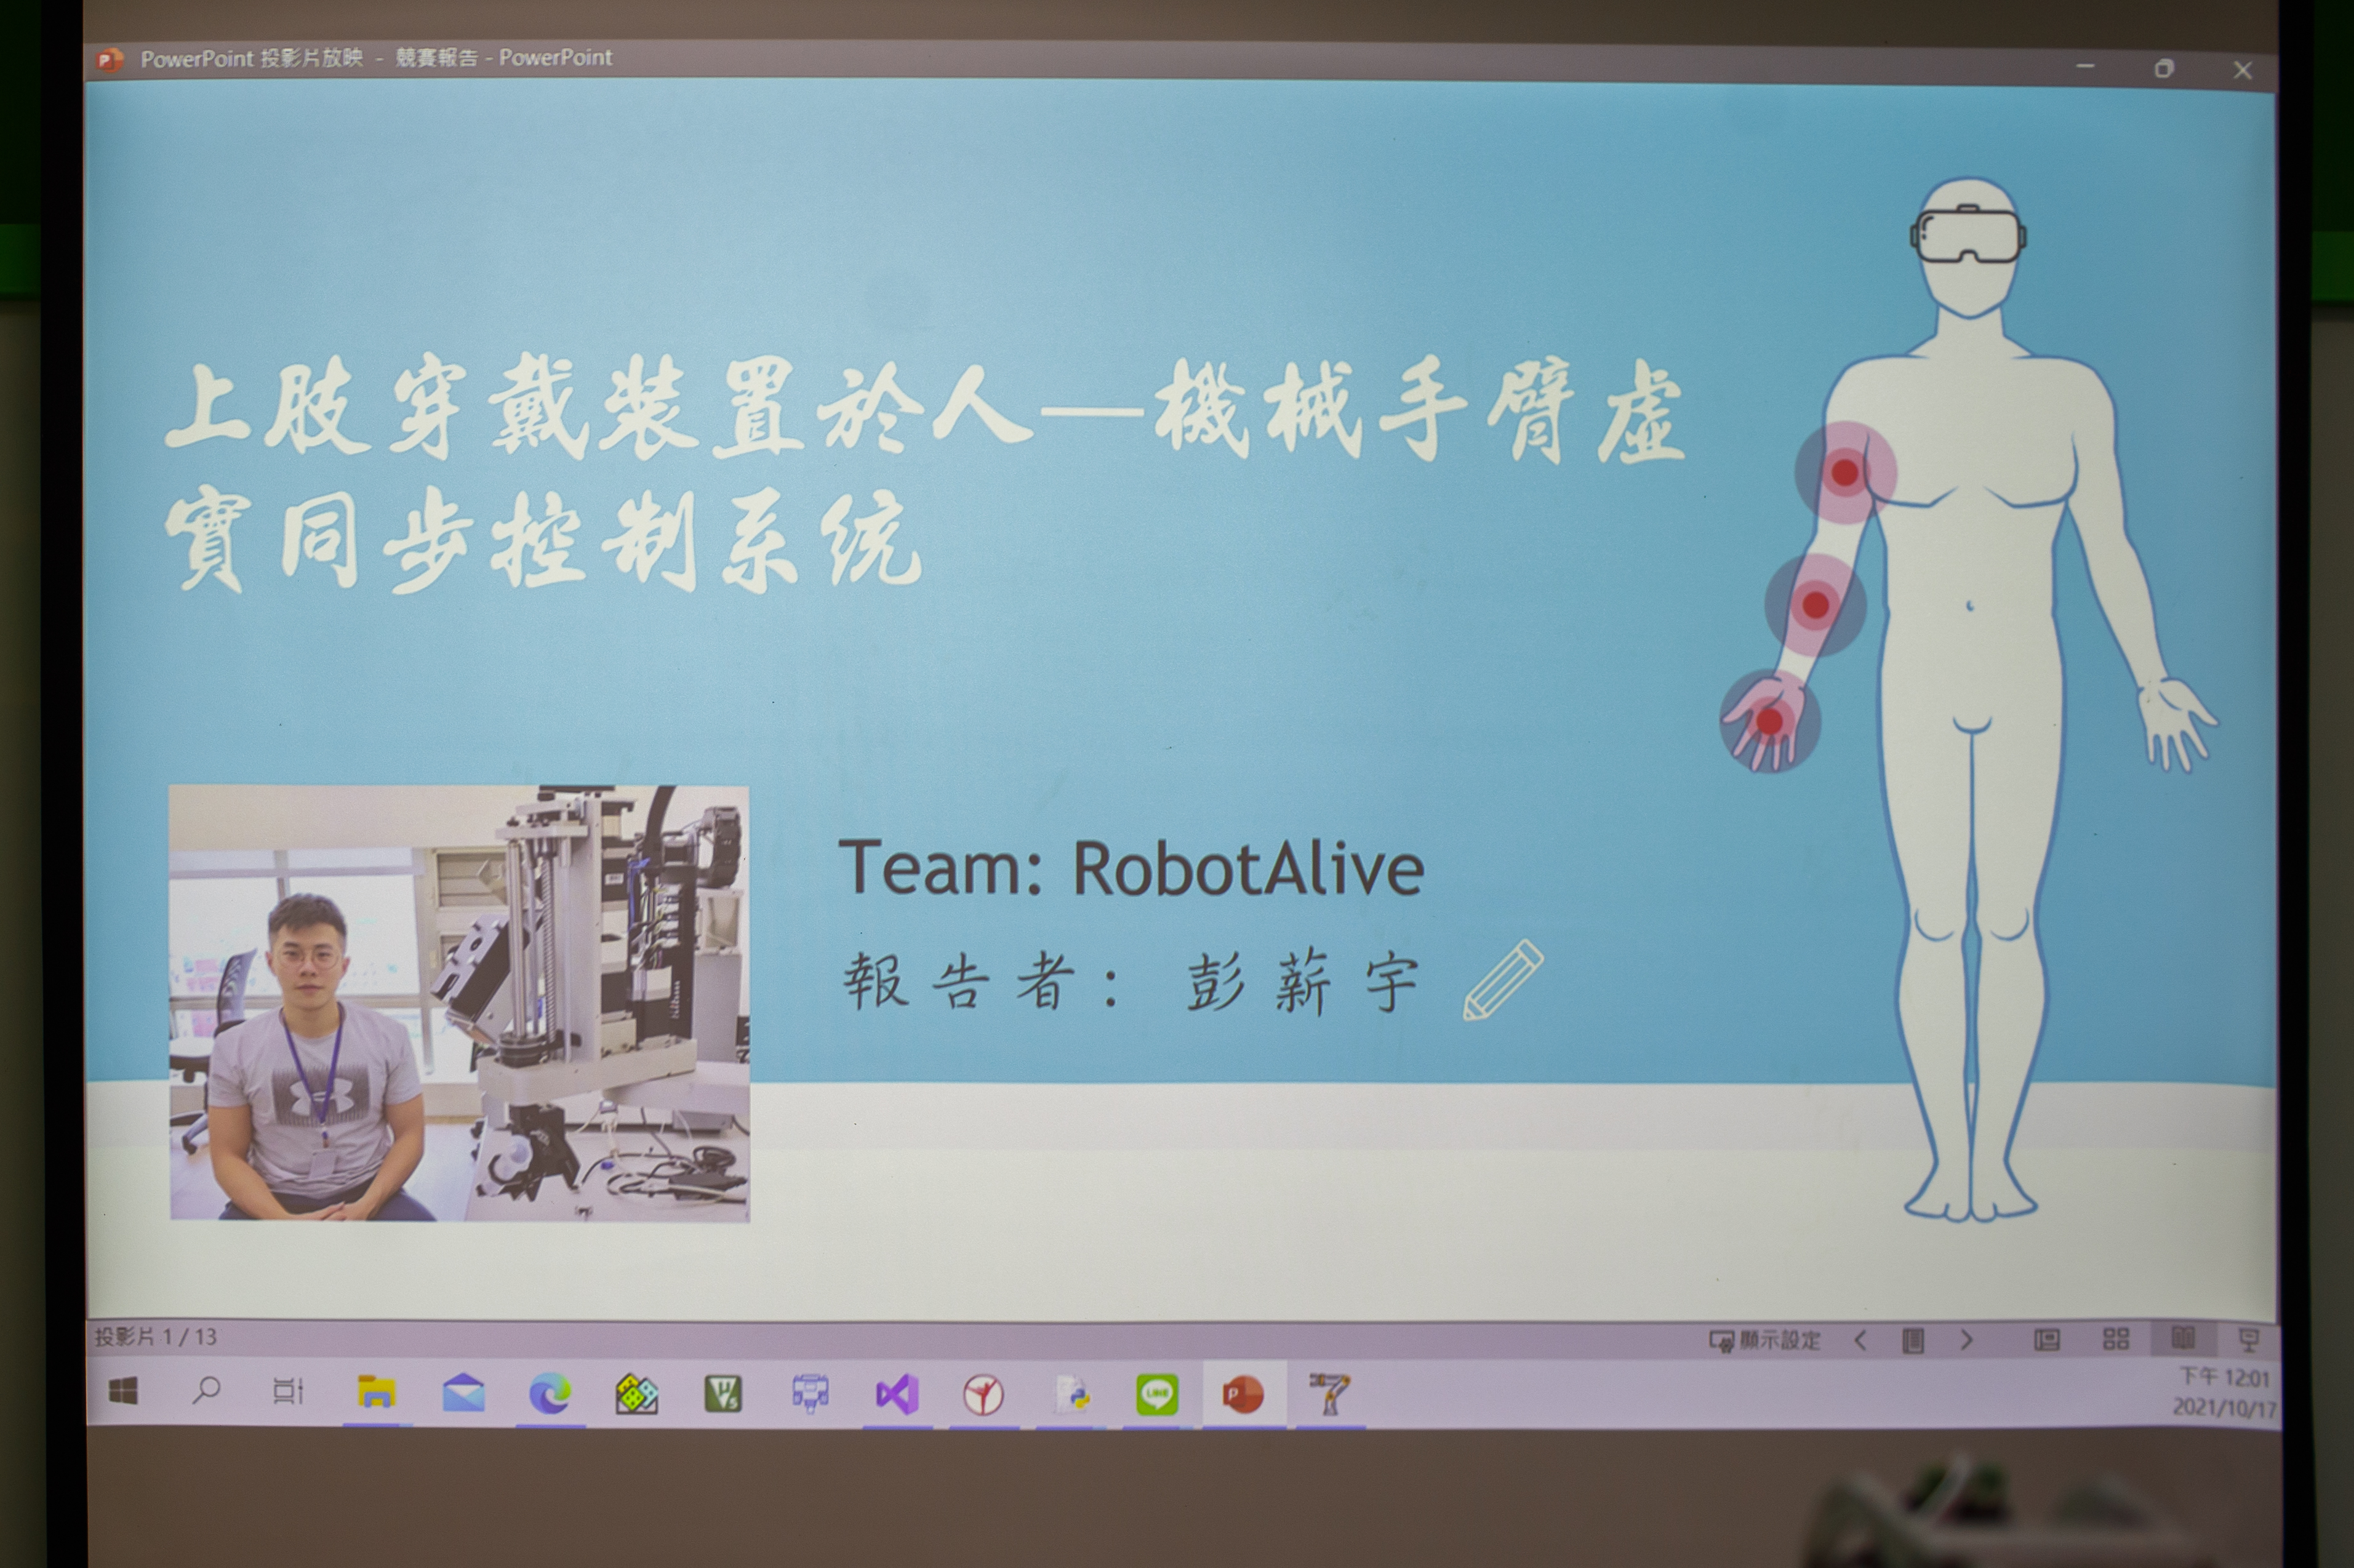The width and height of the screenshot is (2354, 1568).
Task: Go to the next slide arrow
Action: [x=1966, y=1340]
